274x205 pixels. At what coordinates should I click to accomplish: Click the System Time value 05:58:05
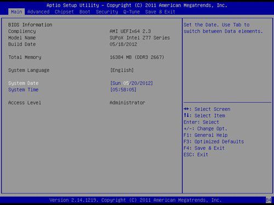123,90
